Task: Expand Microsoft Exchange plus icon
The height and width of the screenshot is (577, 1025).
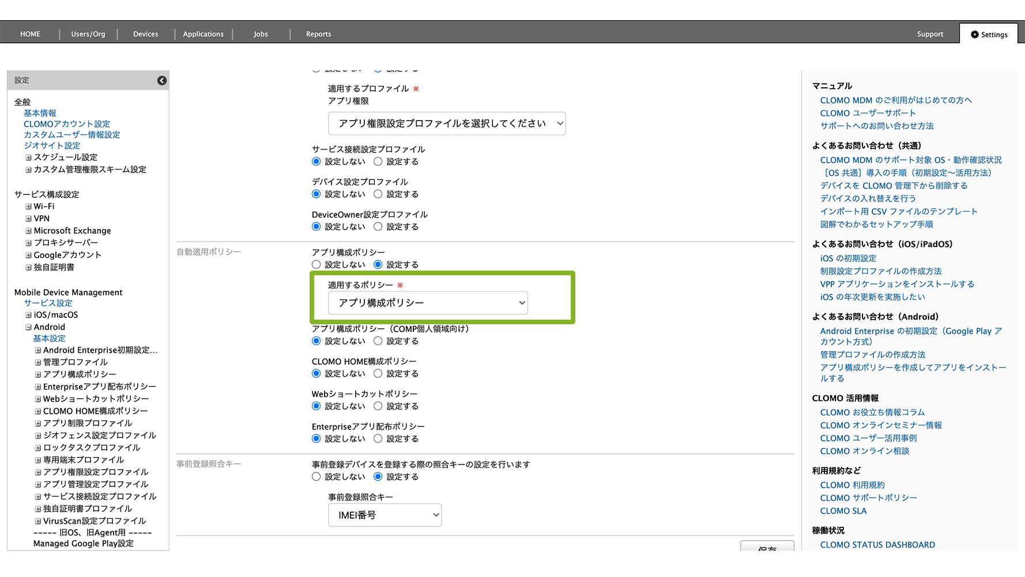Action: pos(28,231)
